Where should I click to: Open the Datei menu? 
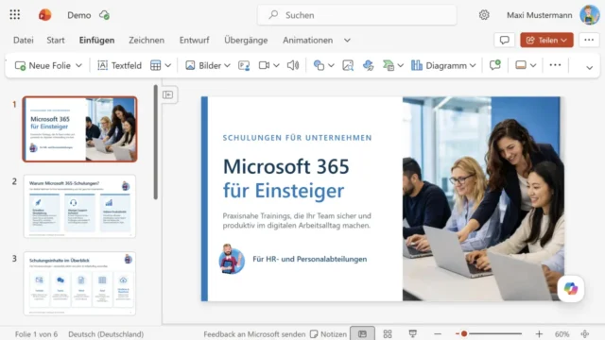[23, 40]
